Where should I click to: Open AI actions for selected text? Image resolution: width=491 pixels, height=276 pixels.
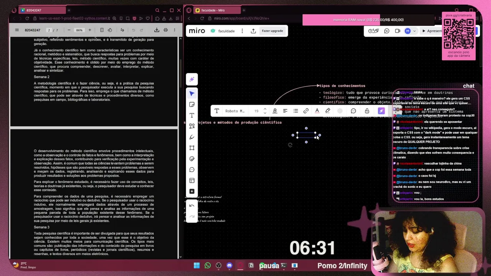pyautogui.click(x=381, y=111)
